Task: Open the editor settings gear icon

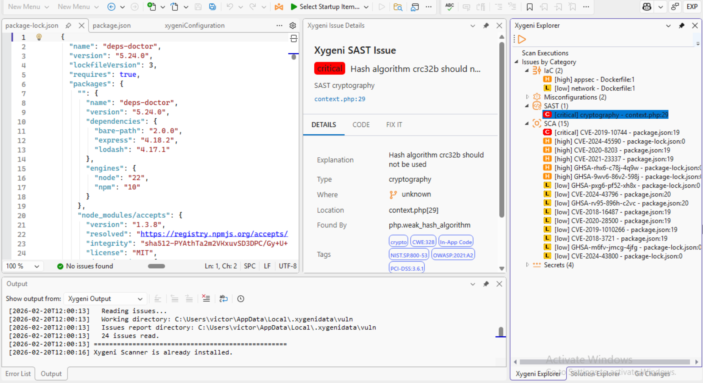Action: pyautogui.click(x=293, y=25)
